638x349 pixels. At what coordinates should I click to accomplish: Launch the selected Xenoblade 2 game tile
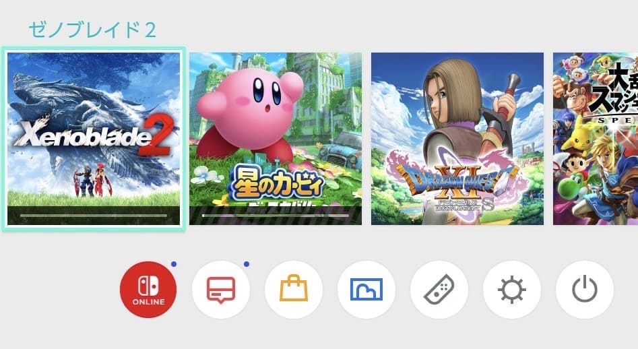[94, 139]
